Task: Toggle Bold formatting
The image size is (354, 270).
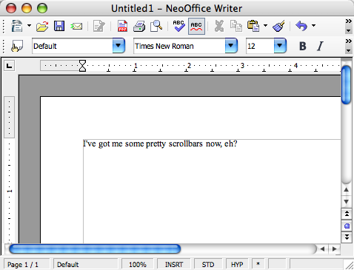Action: [303, 46]
